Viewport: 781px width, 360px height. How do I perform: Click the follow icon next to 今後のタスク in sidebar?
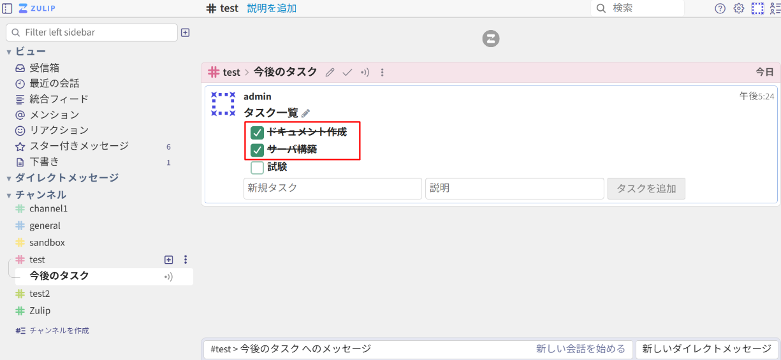[168, 277]
